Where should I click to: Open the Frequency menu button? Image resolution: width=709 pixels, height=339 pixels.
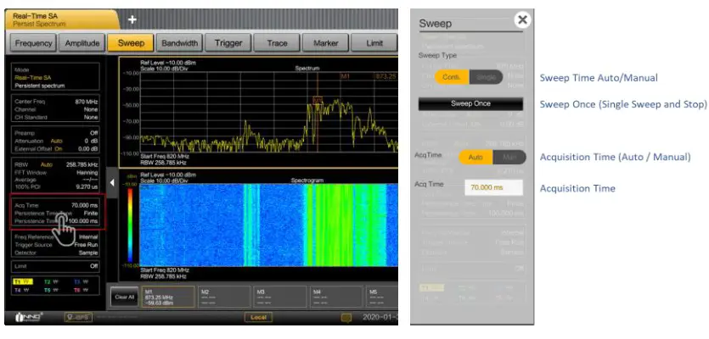[33, 43]
